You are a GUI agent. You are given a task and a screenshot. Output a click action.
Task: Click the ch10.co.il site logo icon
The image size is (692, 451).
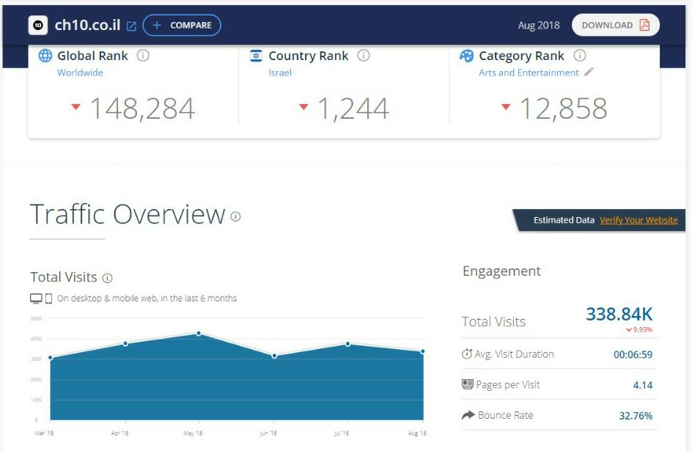click(x=38, y=26)
